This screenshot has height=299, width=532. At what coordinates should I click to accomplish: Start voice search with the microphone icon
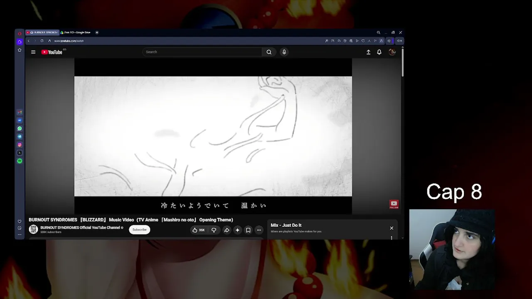point(284,52)
